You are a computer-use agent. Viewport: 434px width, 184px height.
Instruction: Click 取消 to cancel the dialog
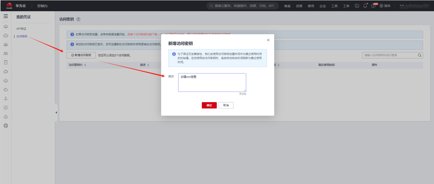(226, 105)
